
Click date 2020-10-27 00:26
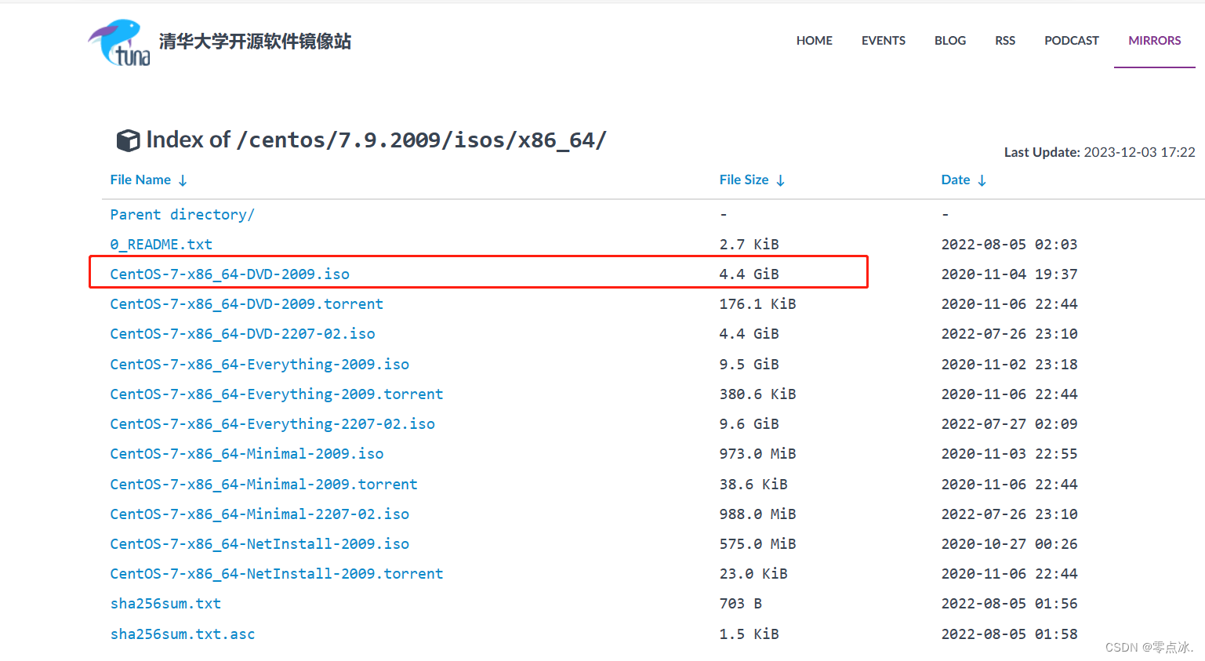coord(1009,544)
